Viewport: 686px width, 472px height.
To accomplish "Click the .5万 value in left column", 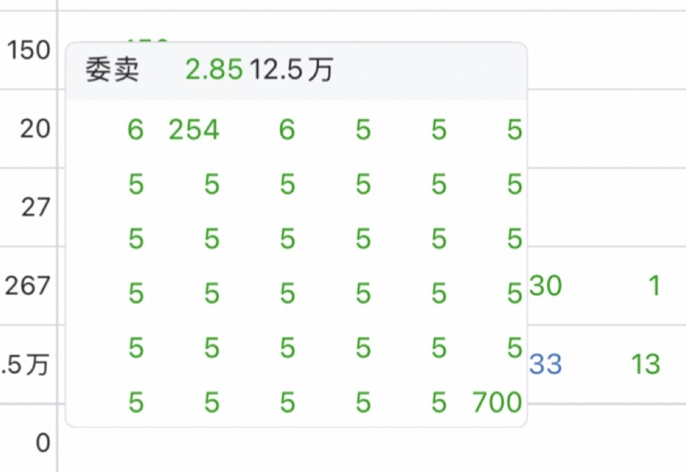I will tap(26, 365).
